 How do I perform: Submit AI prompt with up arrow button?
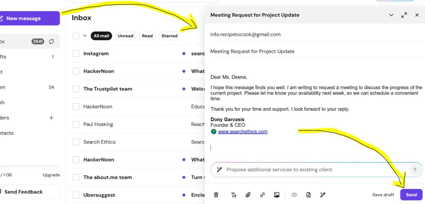[x=415, y=170]
